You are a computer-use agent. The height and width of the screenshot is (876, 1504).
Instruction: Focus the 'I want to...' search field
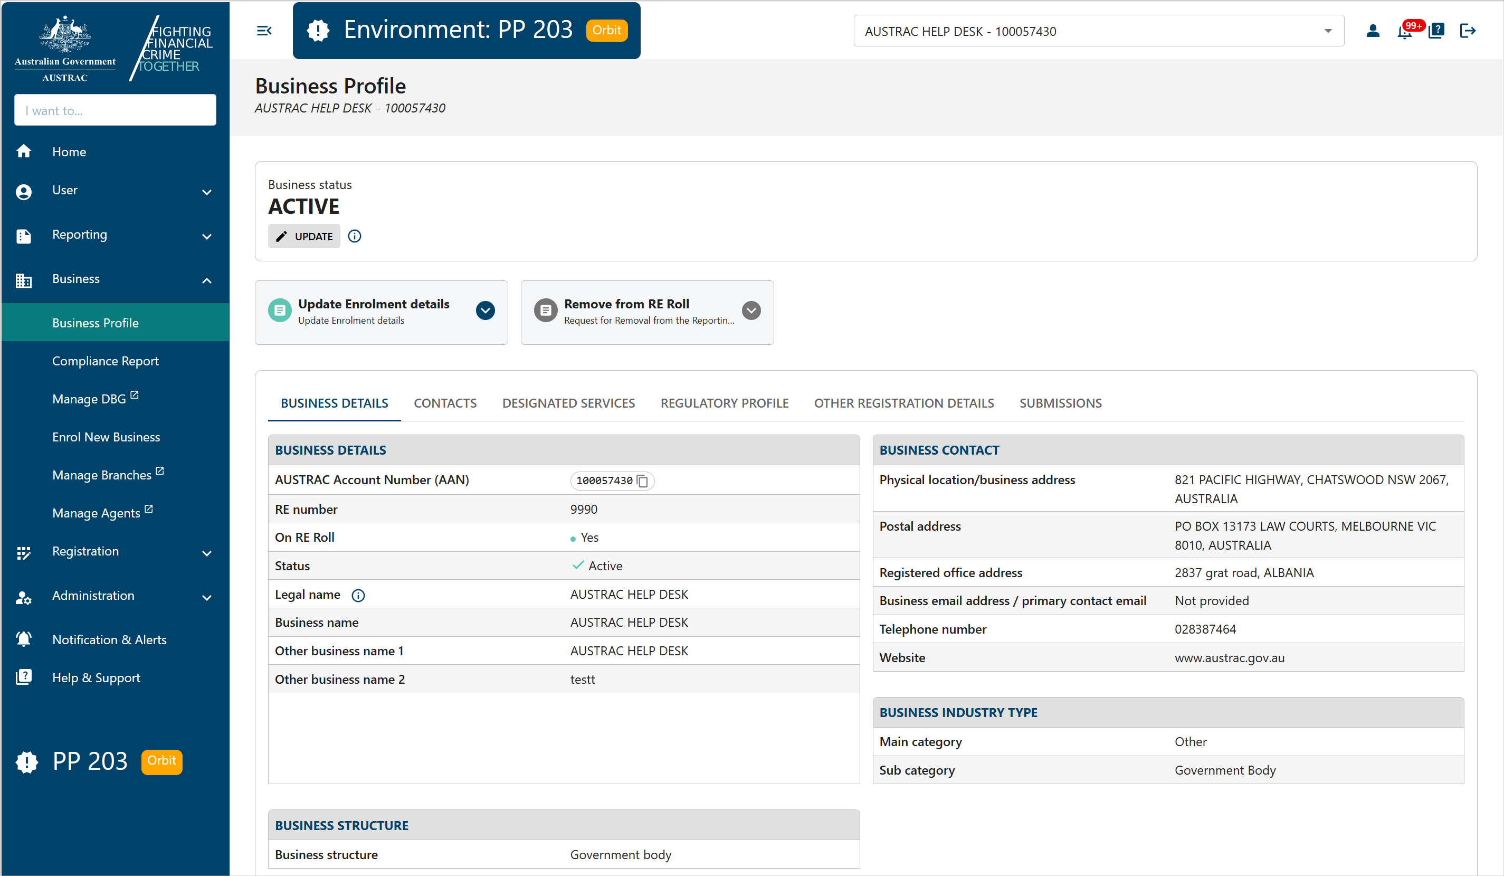115,110
